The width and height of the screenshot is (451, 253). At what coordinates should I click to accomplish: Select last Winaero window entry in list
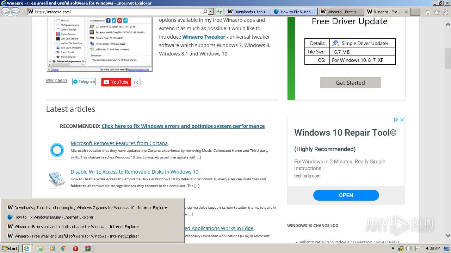point(92,236)
